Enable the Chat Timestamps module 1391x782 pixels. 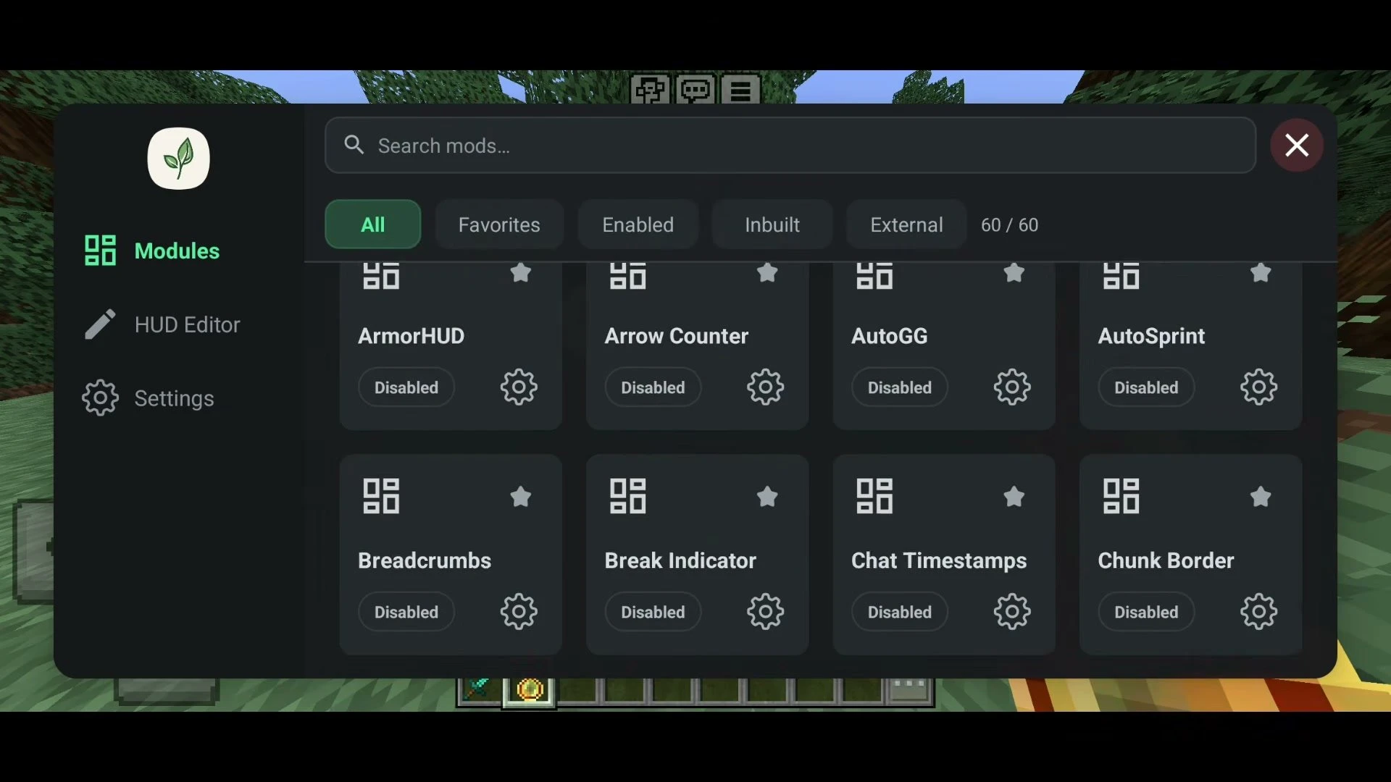900,612
